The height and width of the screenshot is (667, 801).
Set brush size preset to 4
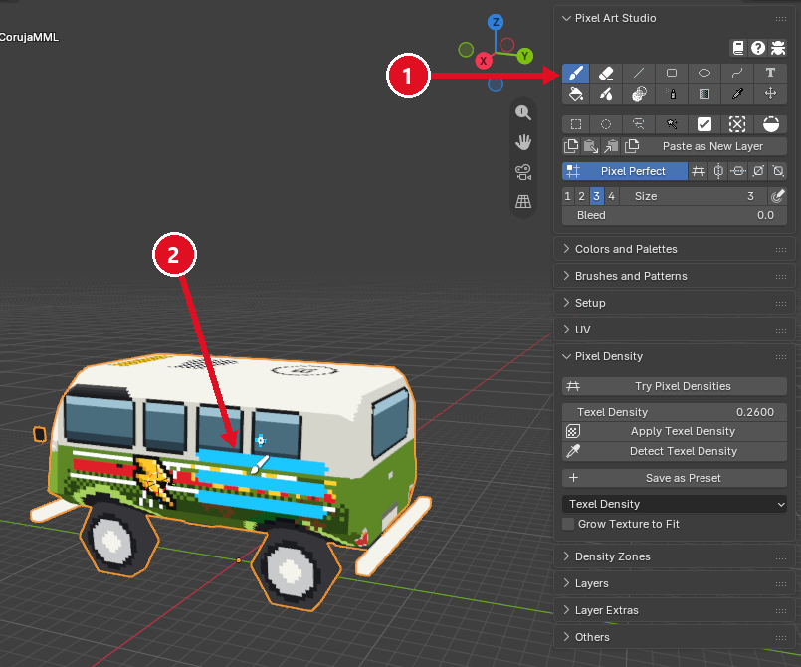[x=612, y=196]
